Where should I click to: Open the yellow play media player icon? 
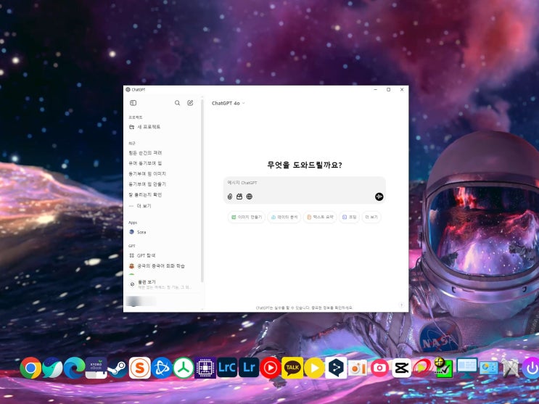click(x=314, y=368)
